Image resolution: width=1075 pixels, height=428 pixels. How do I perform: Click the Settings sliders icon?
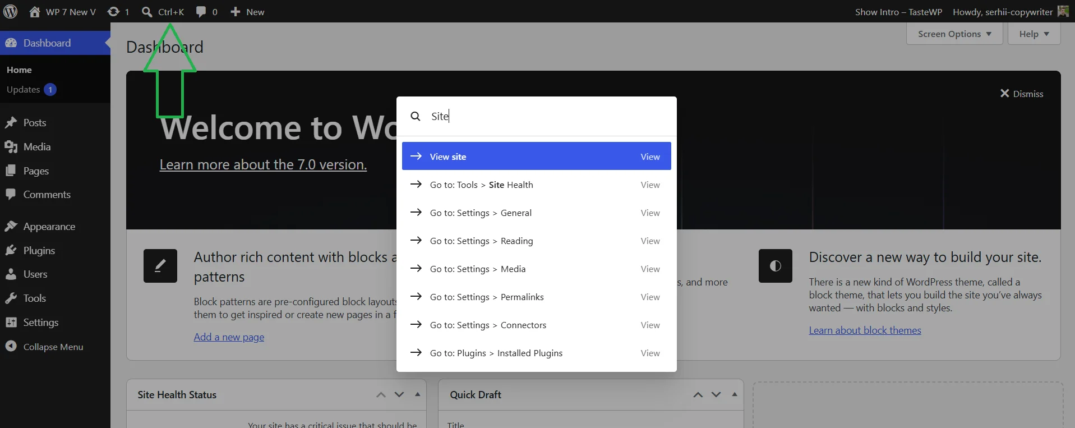point(11,323)
